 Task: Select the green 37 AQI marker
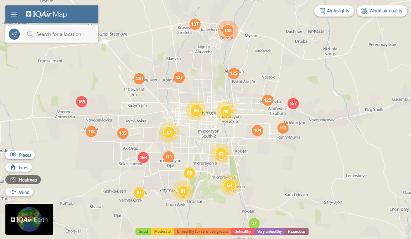click(254, 223)
